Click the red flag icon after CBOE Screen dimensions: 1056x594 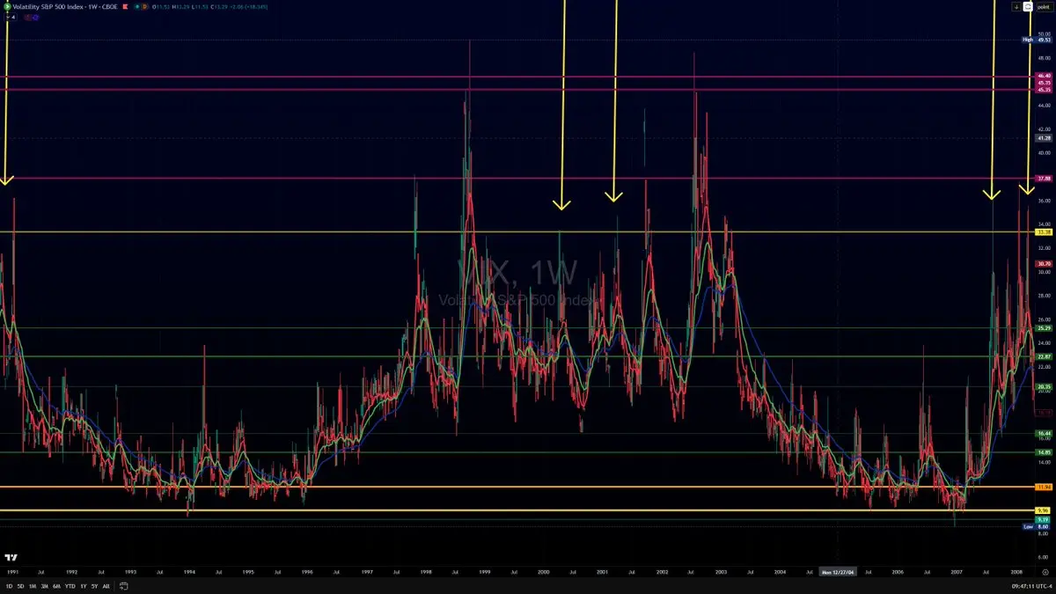coord(125,6)
